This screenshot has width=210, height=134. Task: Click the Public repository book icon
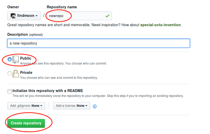[x=16, y=59]
